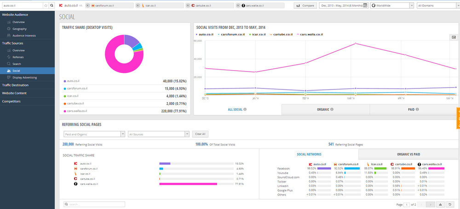
Task: Open the WorldWide country dropdown
Action: tap(391, 5)
